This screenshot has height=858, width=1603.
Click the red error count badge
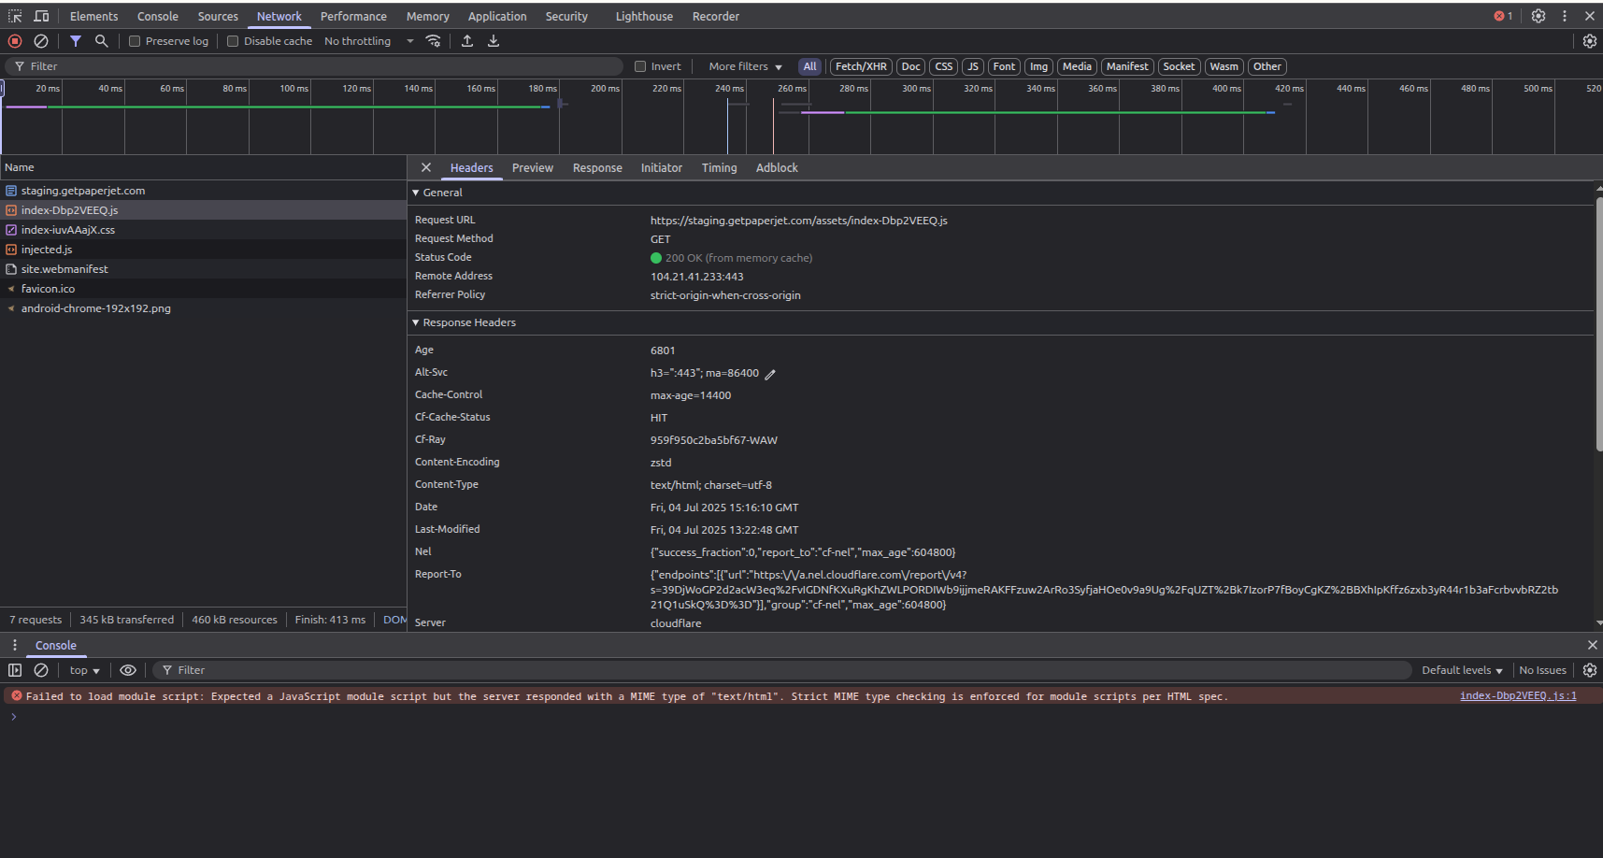pyautogui.click(x=1503, y=16)
